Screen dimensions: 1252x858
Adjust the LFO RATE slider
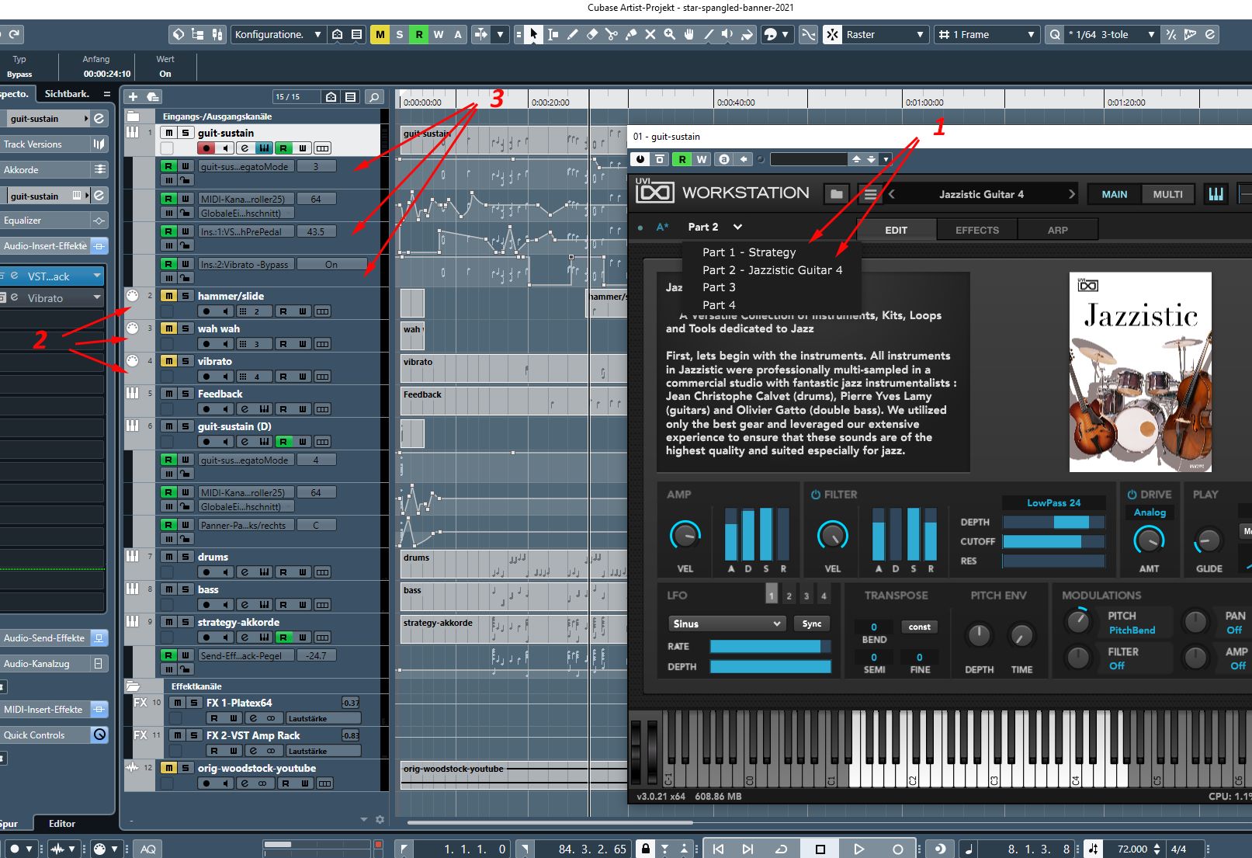tap(770, 646)
